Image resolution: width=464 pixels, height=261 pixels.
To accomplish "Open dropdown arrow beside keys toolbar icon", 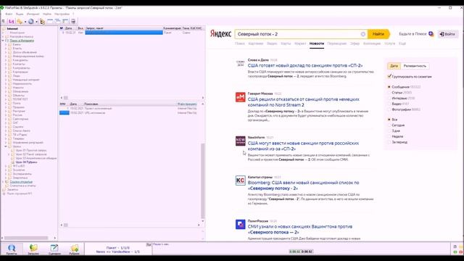I will (x=25, y=22).
